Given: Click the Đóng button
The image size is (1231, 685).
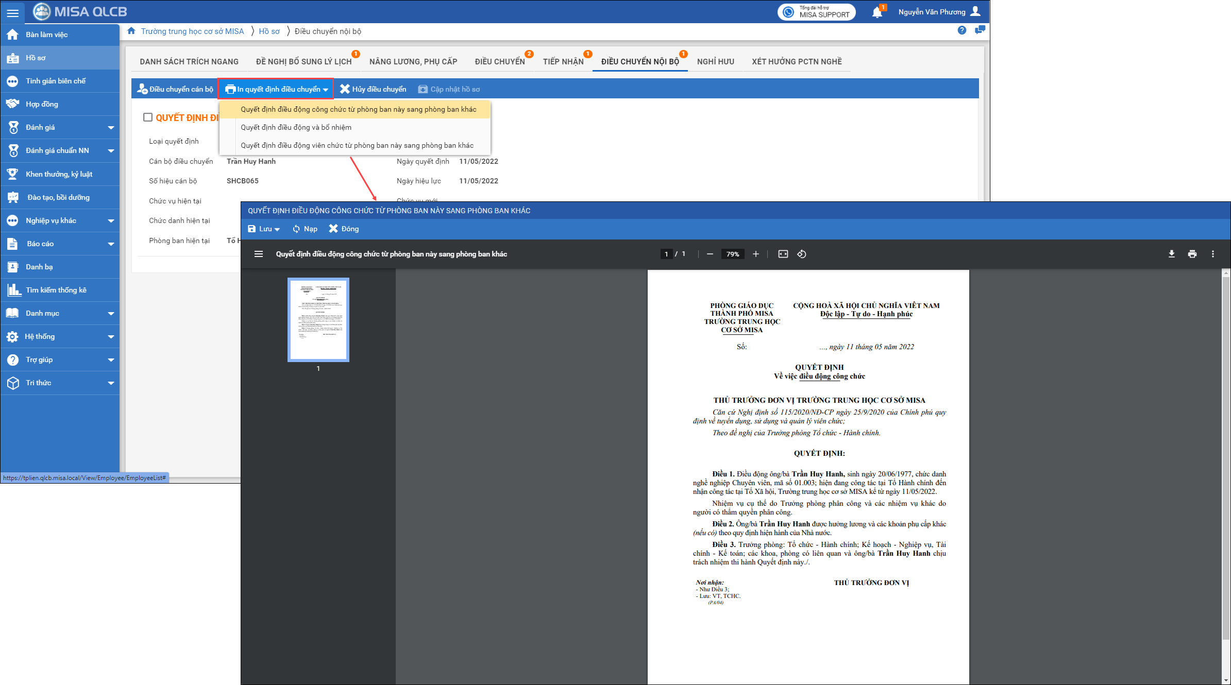Looking at the screenshot, I should coord(344,229).
